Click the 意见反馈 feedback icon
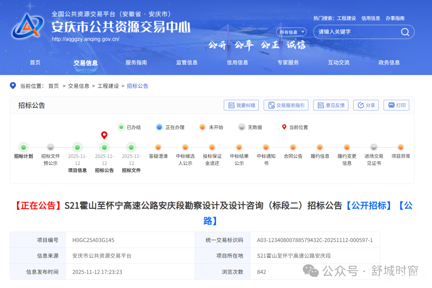Screen dimensions: 432x288 point(320,105)
